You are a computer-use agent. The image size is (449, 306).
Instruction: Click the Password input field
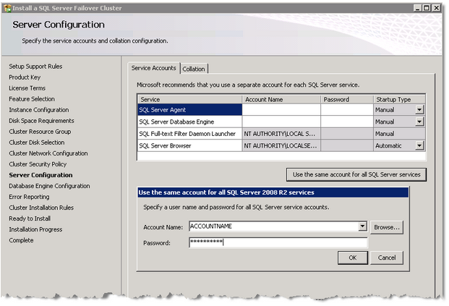[278, 242]
